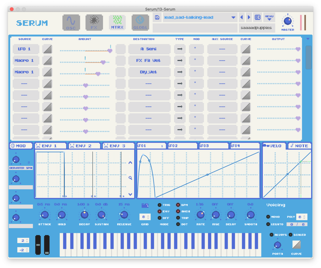The width and height of the screenshot is (321, 268).
Task: Open the FX Fil Wet destination selector
Action: coord(149,61)
